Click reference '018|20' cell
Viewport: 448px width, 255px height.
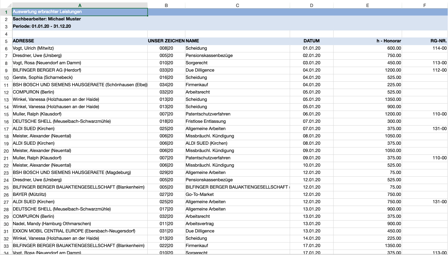click(166, 122)
